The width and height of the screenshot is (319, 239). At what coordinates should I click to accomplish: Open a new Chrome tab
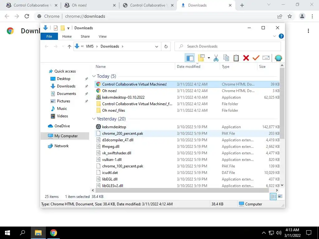click(x=242, y=6)
